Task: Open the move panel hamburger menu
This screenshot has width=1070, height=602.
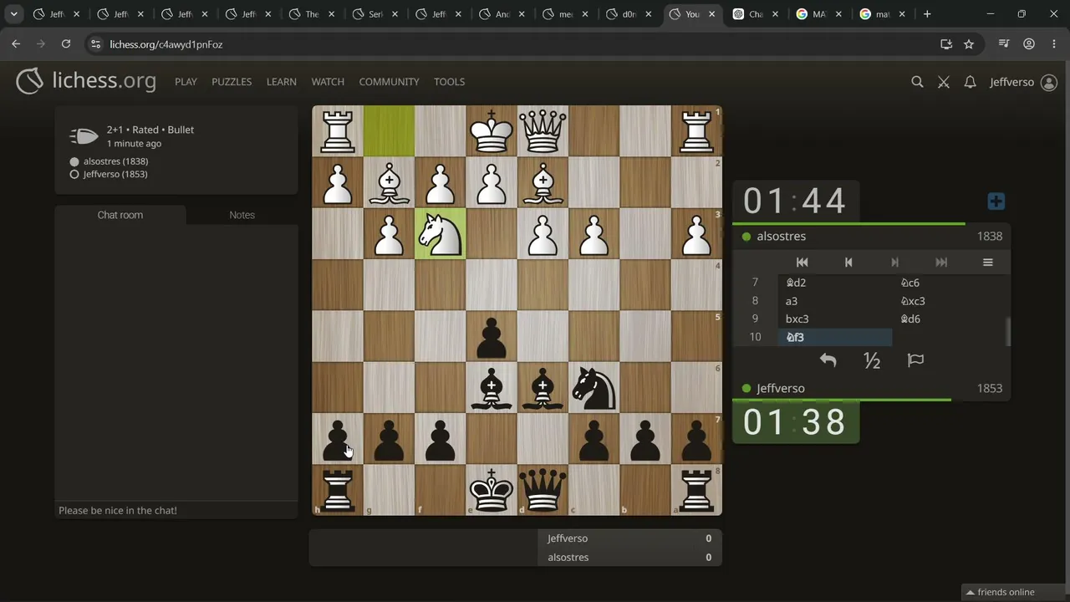Action: point(987,263)
